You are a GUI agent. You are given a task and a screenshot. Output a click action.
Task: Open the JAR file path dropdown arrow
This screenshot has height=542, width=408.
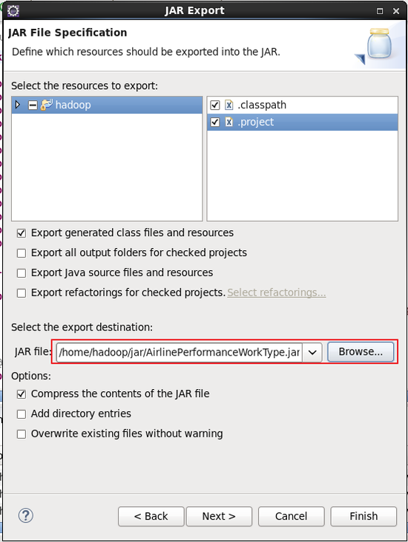pos(312,352)
